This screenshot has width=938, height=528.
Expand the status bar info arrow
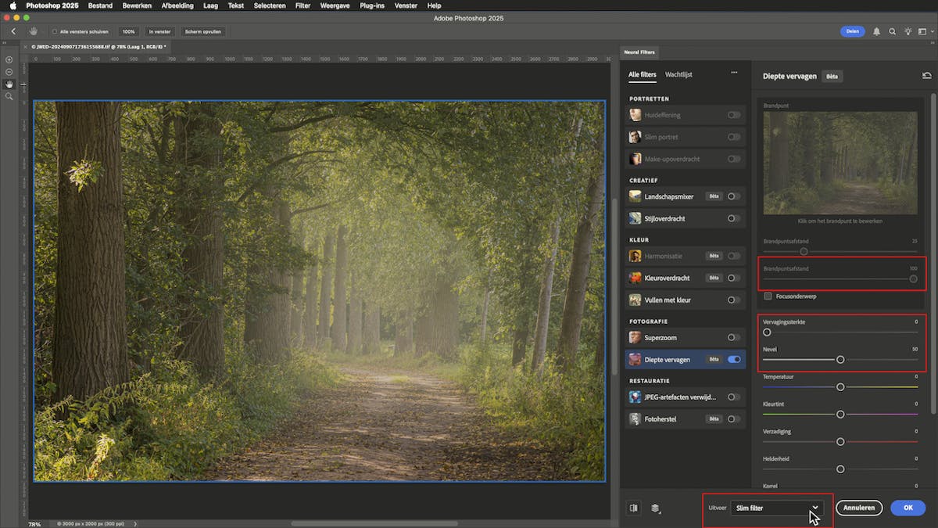click(x=135, y=523)
